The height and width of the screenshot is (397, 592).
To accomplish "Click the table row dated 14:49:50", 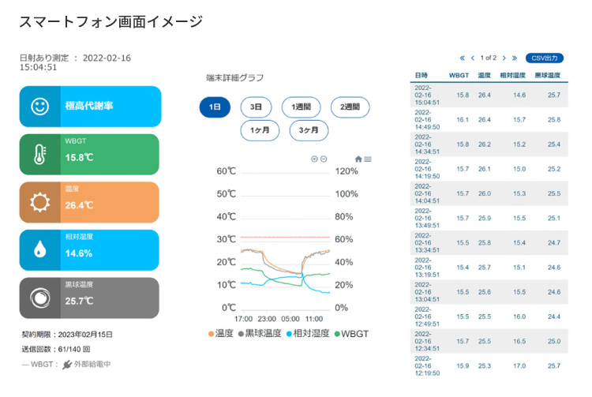I will 489,120.
